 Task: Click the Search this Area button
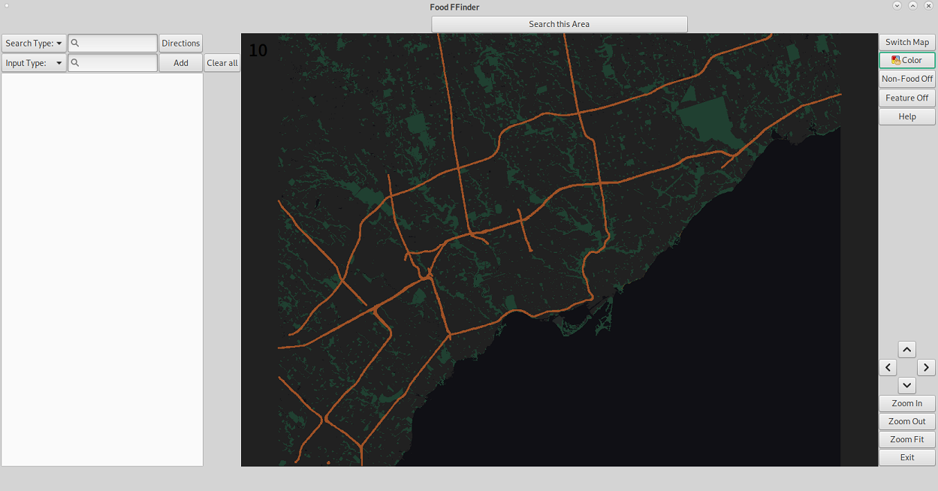point(559,24)
